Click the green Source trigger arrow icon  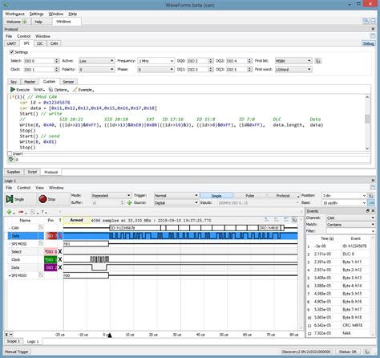[x=130, y=203]
